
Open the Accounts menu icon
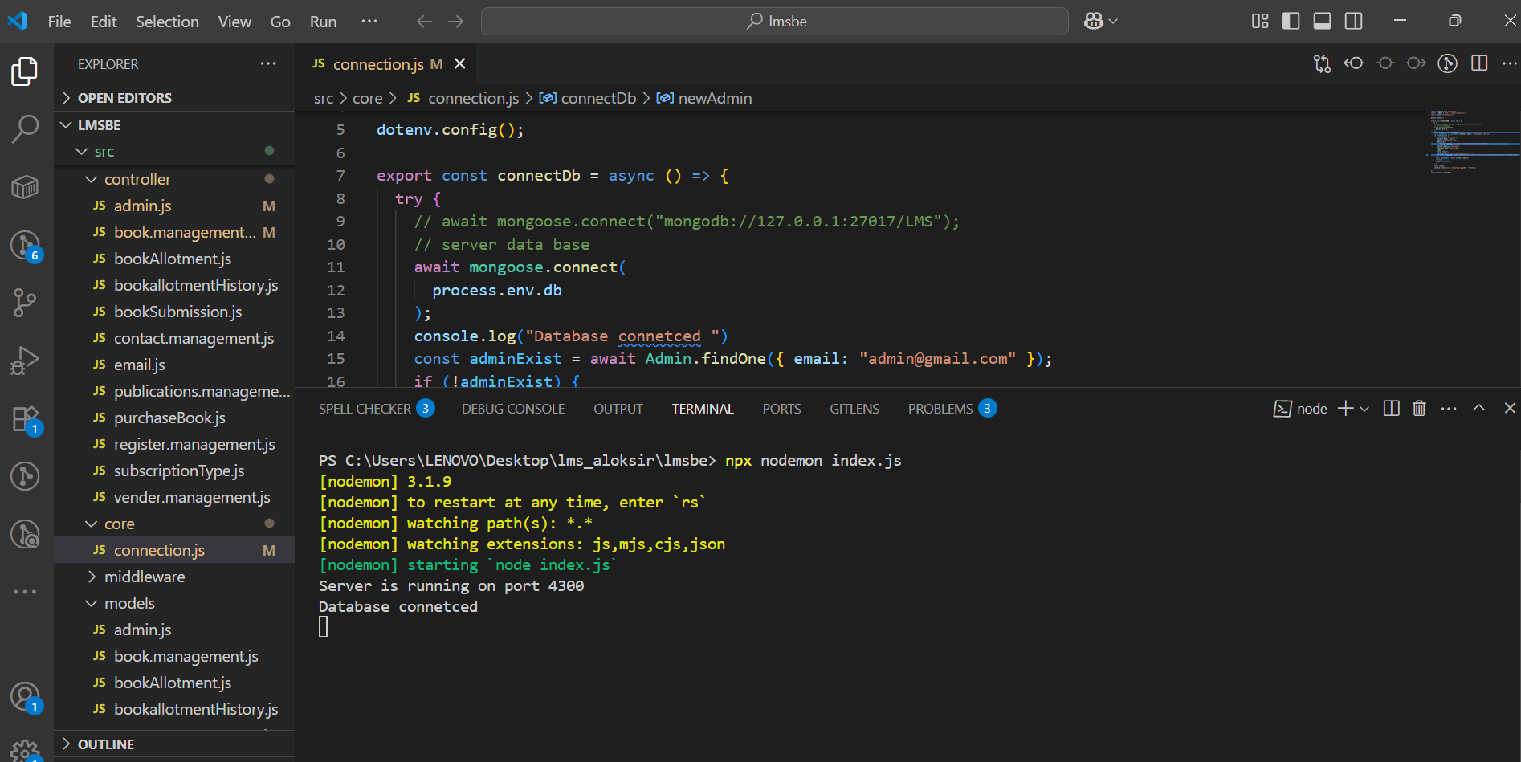pos(25,696)
